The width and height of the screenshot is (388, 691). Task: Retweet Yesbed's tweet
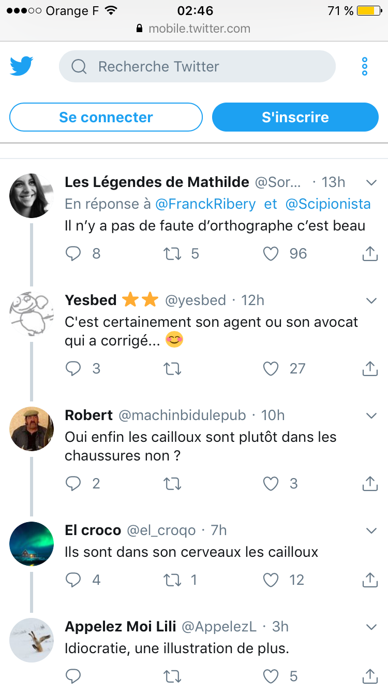[172, 368]
